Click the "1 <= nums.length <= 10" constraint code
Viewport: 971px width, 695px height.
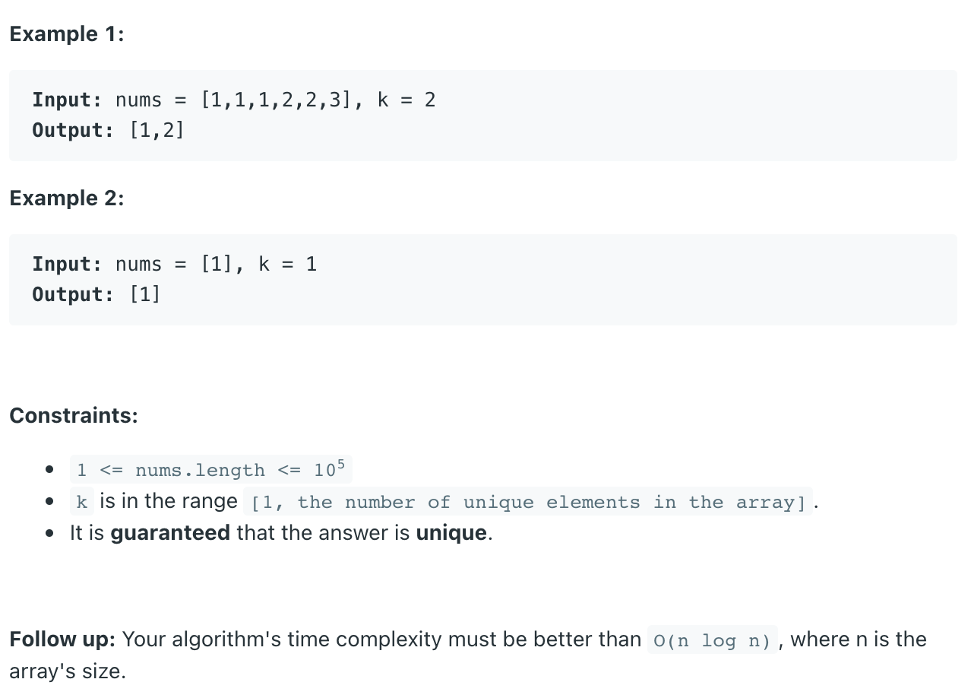pyautogui.click(x=210, y=469)
